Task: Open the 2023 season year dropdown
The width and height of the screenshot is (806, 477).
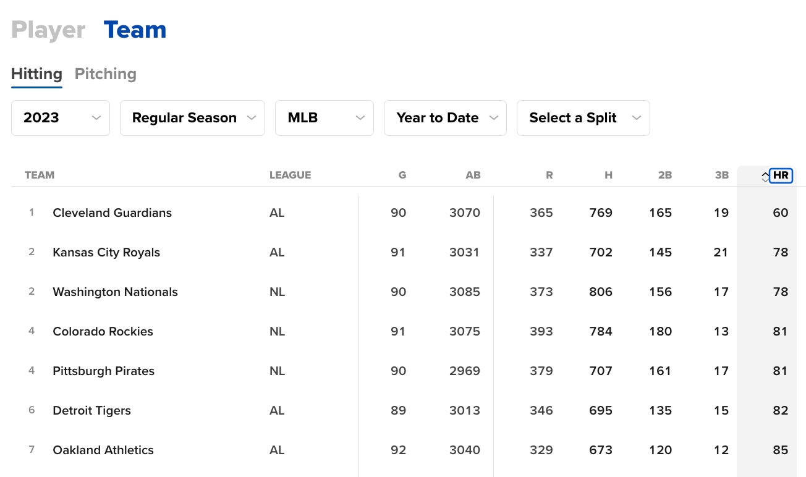Action: click(61, 118)
